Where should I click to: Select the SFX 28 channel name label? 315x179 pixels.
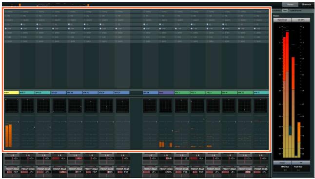[x=151, y=93]
